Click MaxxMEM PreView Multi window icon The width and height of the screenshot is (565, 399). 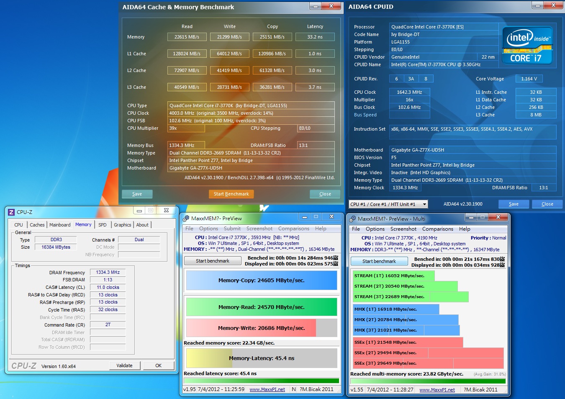tap(353, 219)
